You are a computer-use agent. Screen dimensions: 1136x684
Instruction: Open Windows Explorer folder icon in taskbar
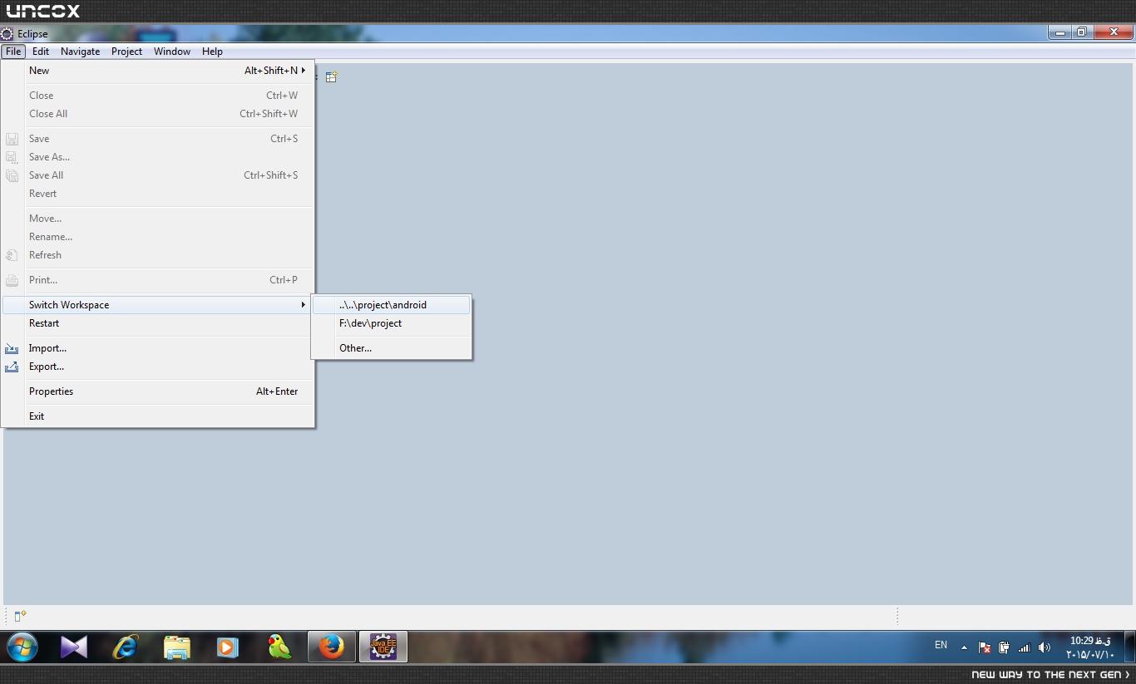click(x=177, y=647)
